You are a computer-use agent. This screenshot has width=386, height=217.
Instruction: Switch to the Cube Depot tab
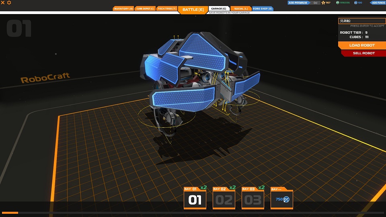tap(145, 8)
